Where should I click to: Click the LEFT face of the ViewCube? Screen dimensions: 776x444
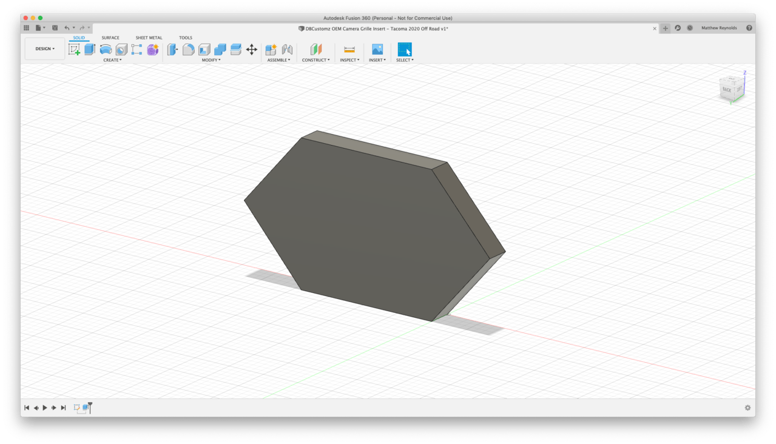coord(739,89)
